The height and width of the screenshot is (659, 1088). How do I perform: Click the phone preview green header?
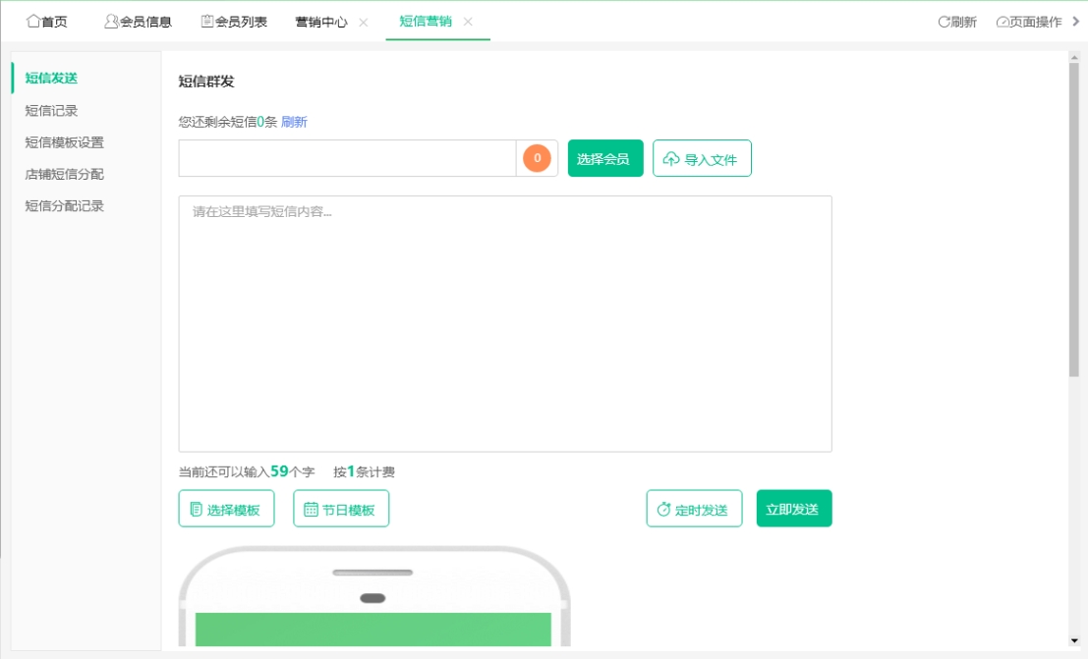click(x=373, y=630)
